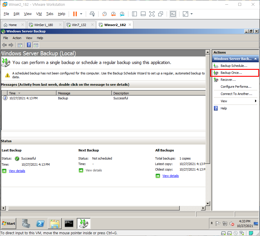Close the Win7_132 tab
Viewport: 260px width, 236px height.
[x=92, y=25]
